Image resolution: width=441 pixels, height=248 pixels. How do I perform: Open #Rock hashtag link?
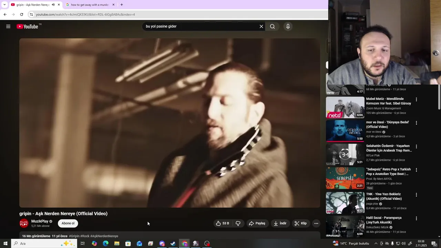85,236
